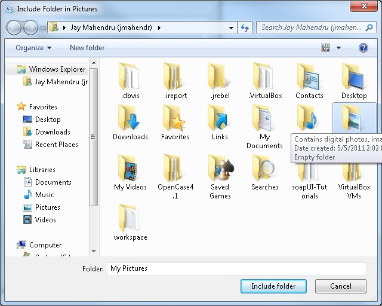Select the highlighted My Pictures folder icon
382x306 pixels.
click(352, 118)
